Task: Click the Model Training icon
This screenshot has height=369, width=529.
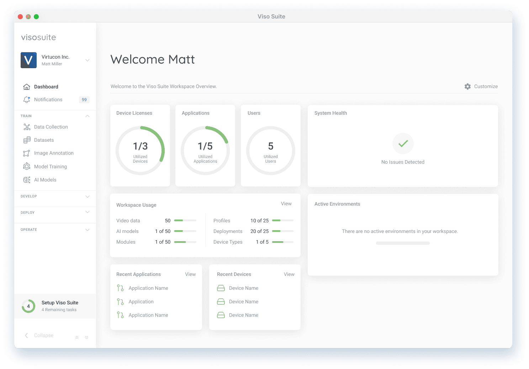Action: click(x=27, y=167)
